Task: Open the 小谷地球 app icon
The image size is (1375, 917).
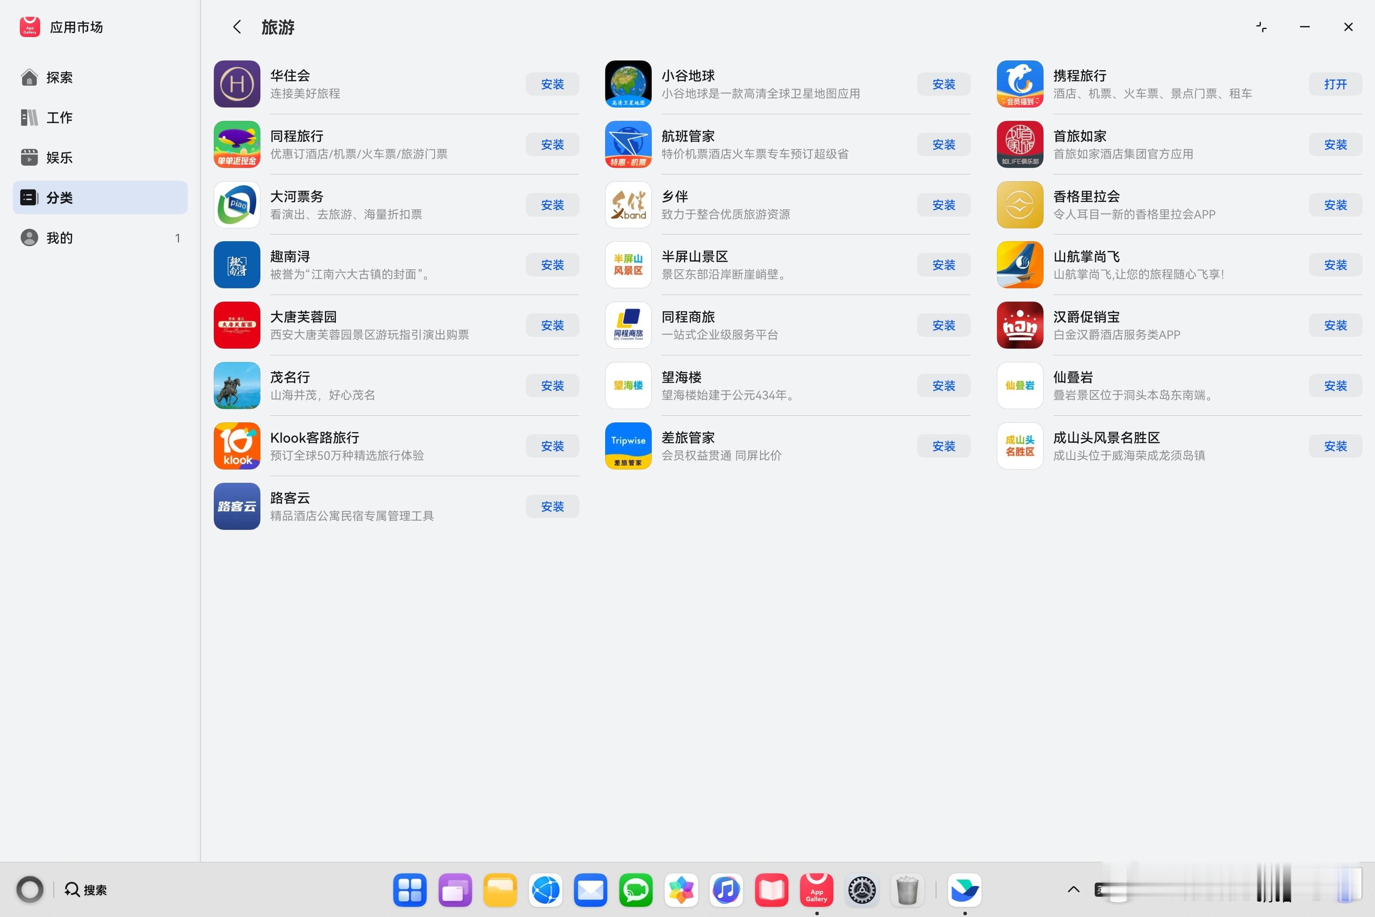Action: (x=628, y=84)
